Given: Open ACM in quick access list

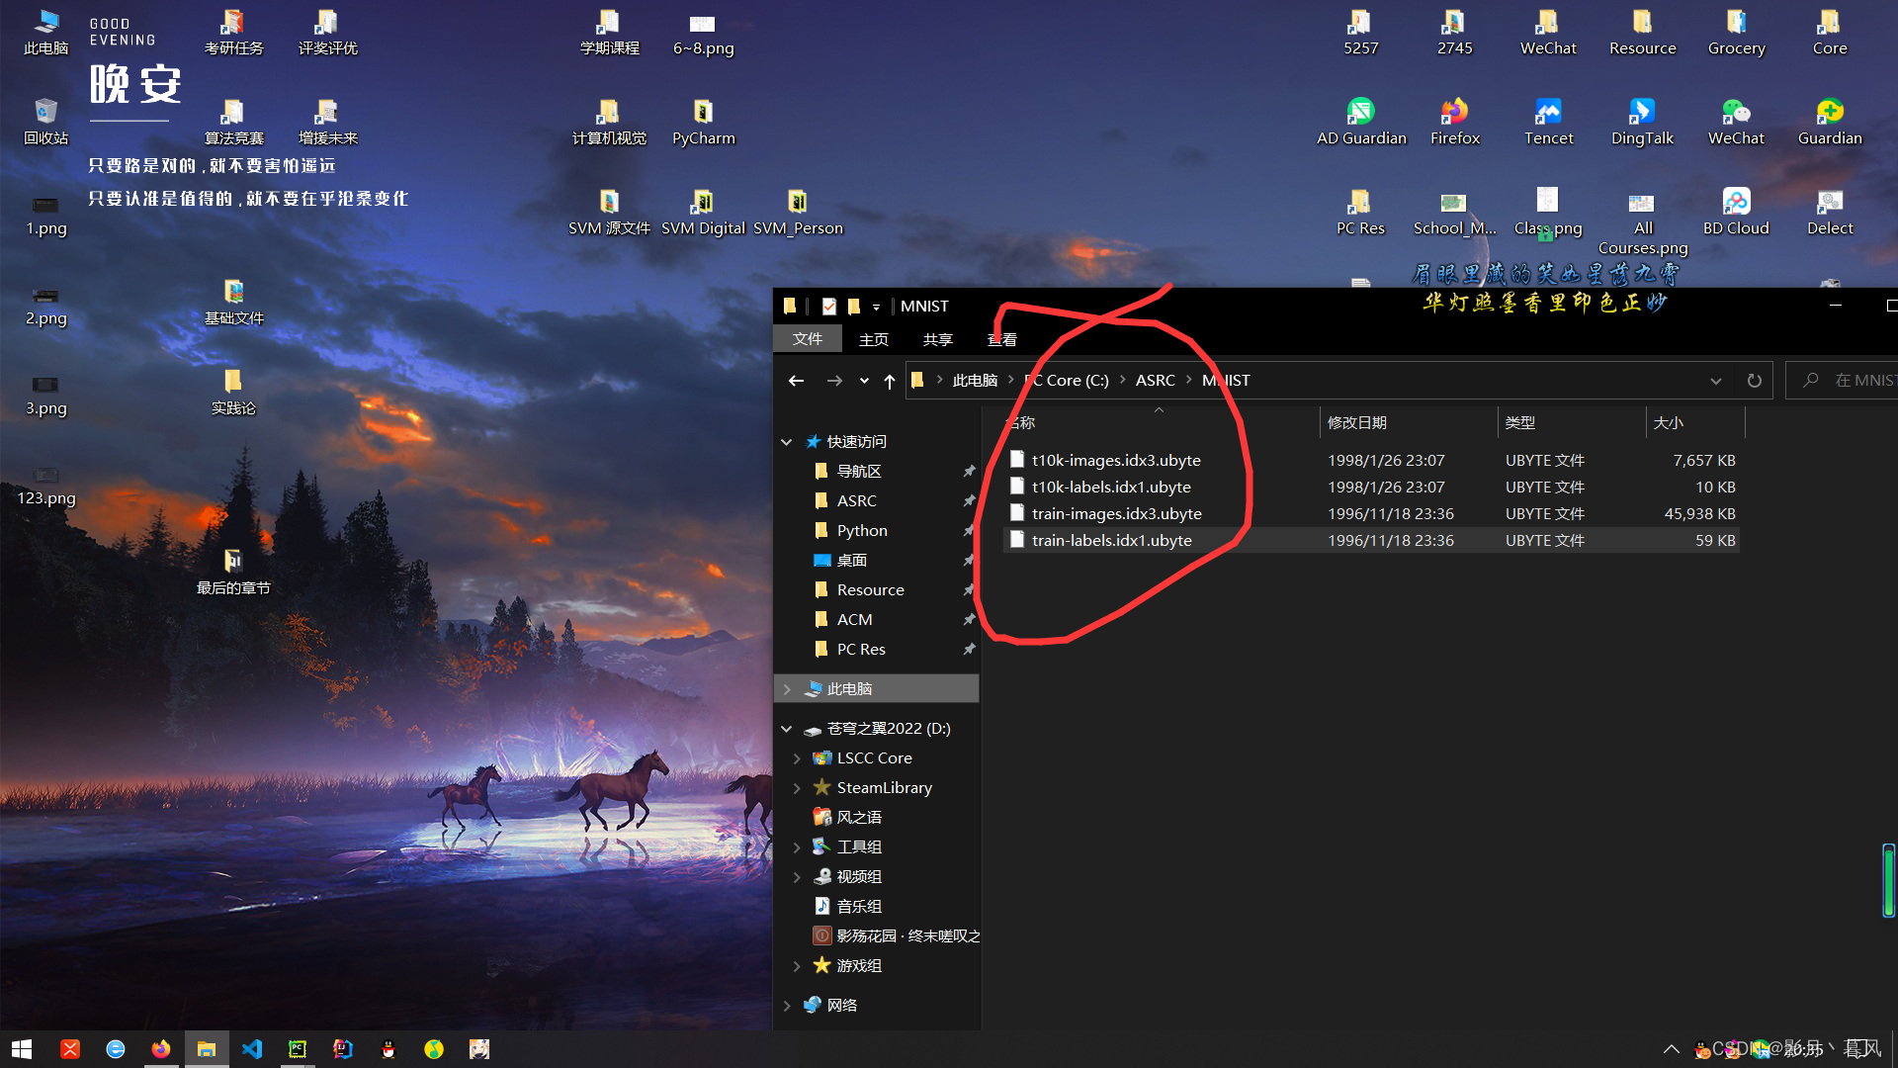Looking at the screenshot, I should pos(854,620).
